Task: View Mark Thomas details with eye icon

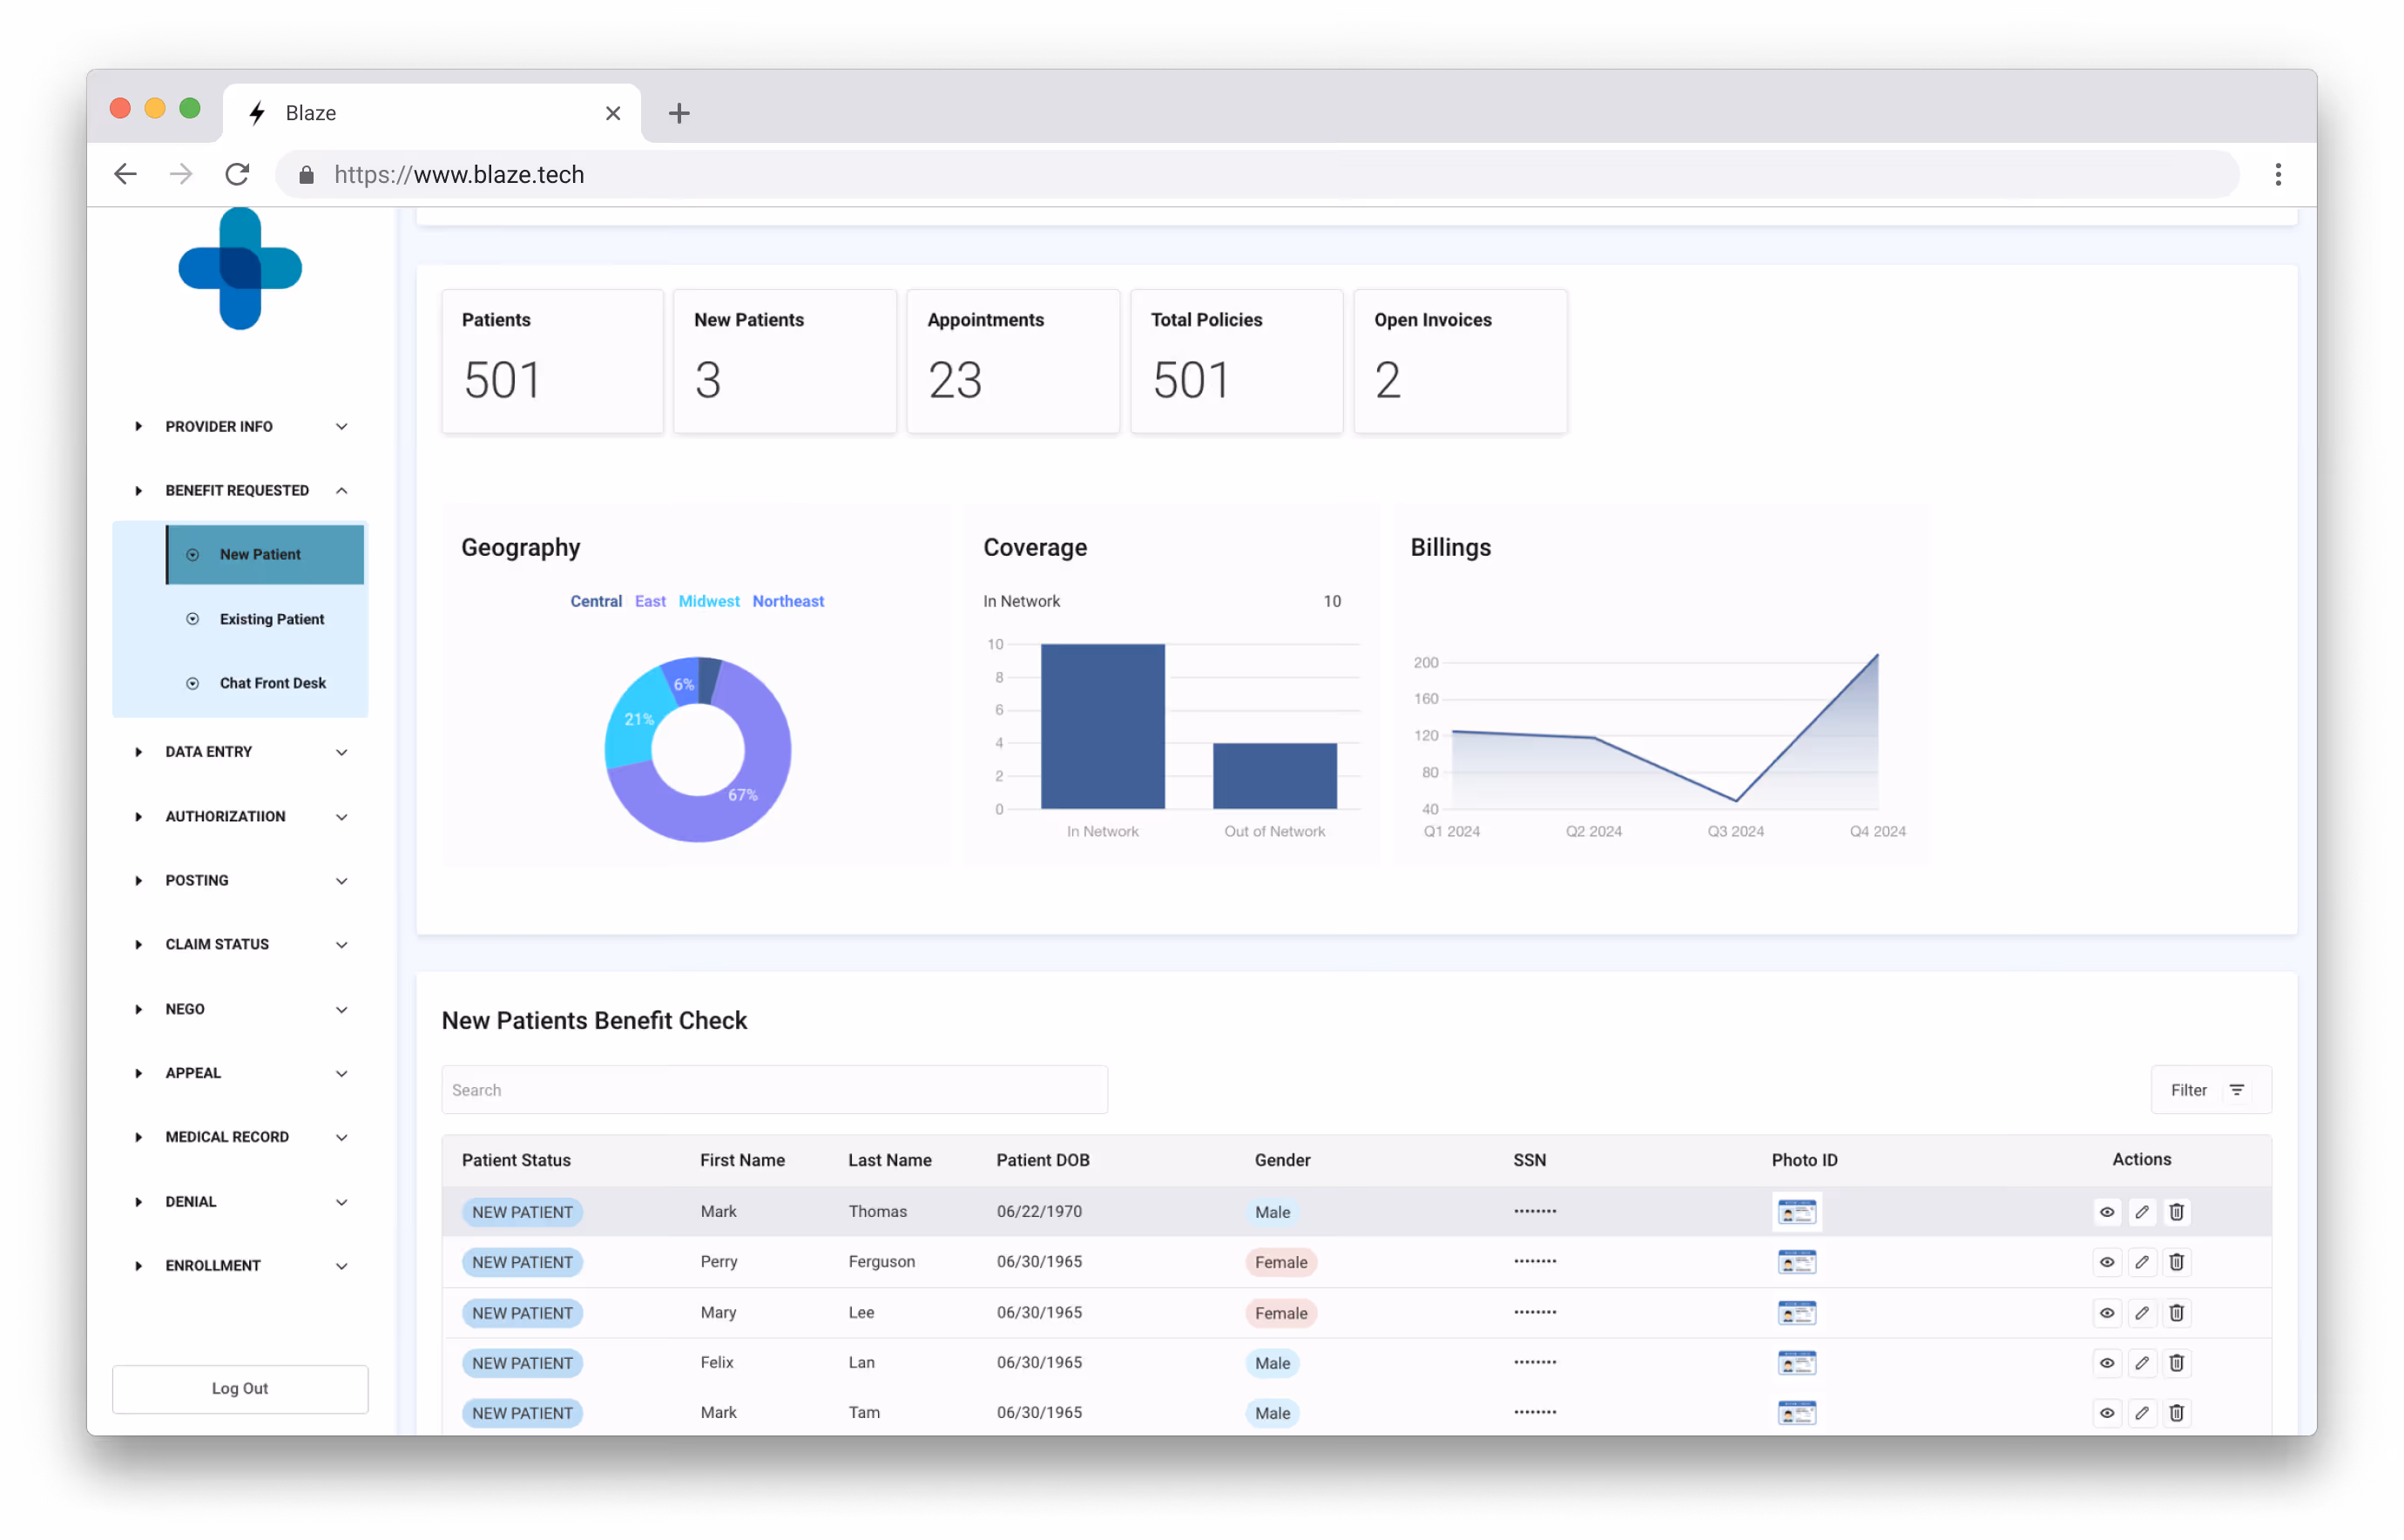Action: (2106, 1212)
